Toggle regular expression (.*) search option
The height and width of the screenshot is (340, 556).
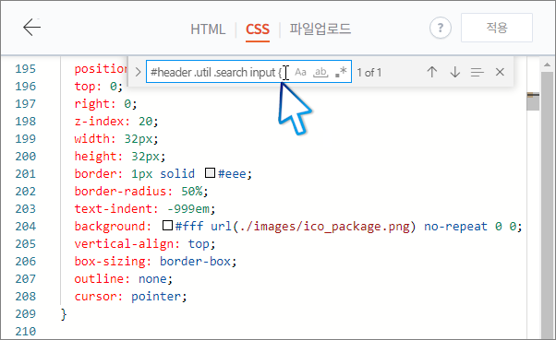(341, 72)
